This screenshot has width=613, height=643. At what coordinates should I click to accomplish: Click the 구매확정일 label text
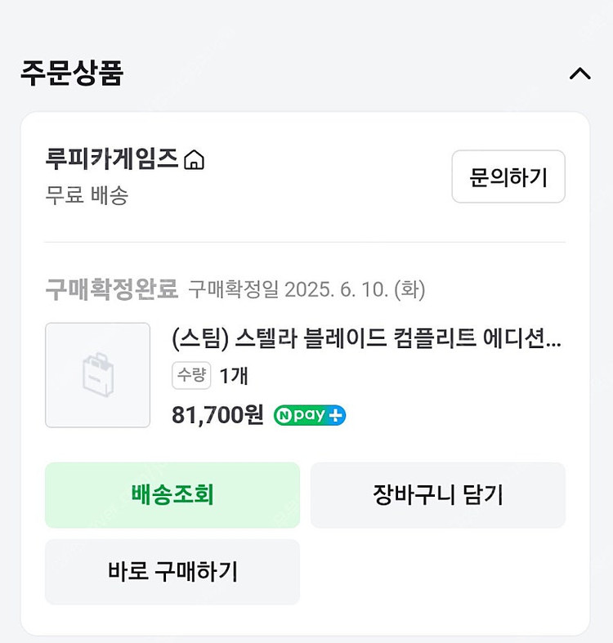coord(234,289)
